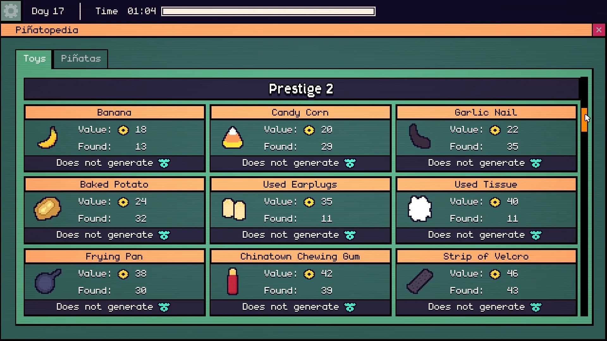Click the Garlic Nail icon
The width and height of the screenshot is (607, 341).
point(420,136)
